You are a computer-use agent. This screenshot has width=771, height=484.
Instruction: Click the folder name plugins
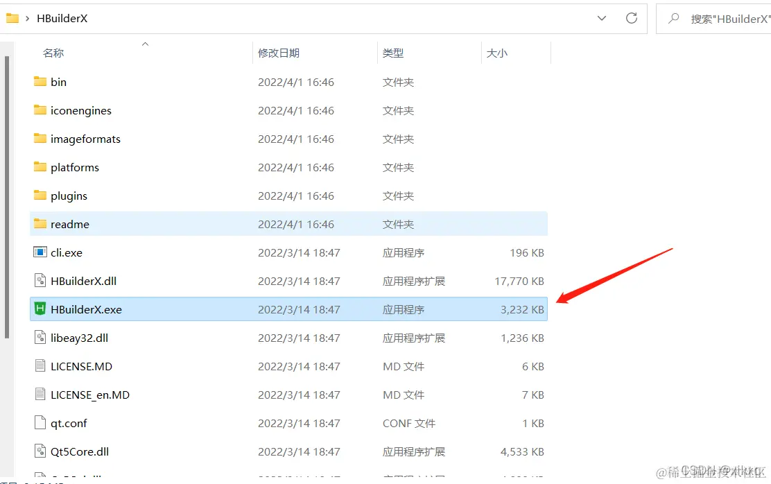[x=69, y=196]
